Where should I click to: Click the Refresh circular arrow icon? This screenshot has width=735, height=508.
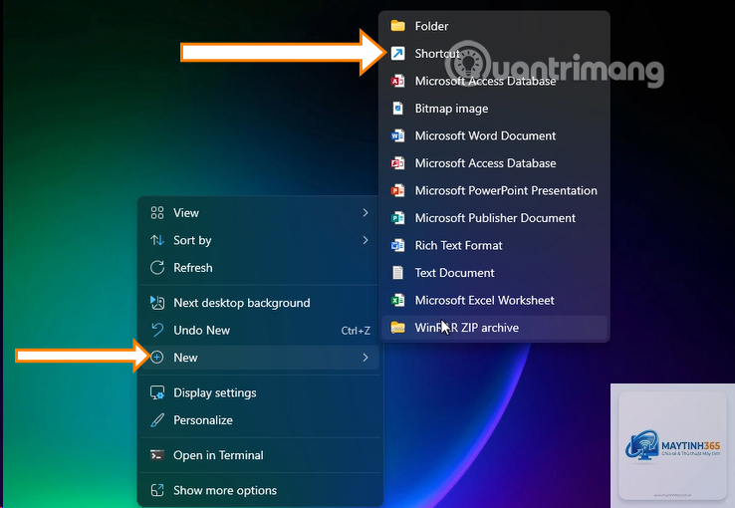click(x=157, y=268)
